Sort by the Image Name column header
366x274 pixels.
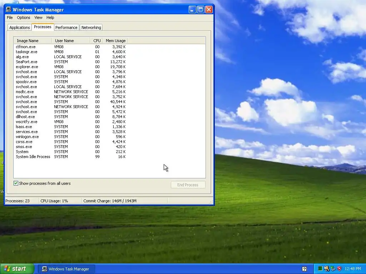pos(33,41)
